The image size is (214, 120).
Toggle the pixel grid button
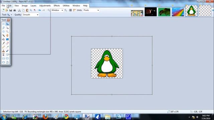(71, 10)
